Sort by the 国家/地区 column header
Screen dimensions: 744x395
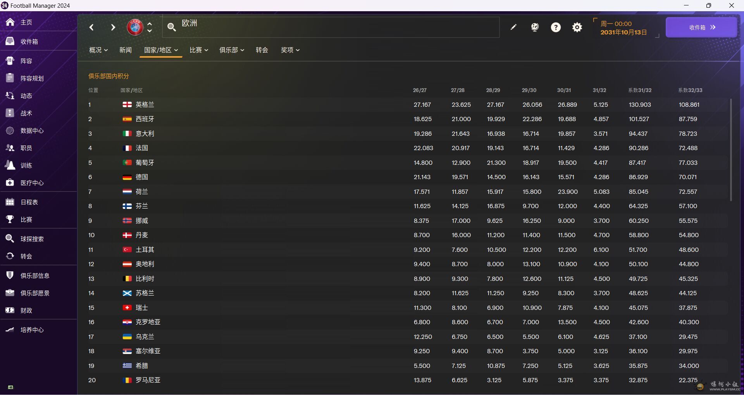click(131, 90)
